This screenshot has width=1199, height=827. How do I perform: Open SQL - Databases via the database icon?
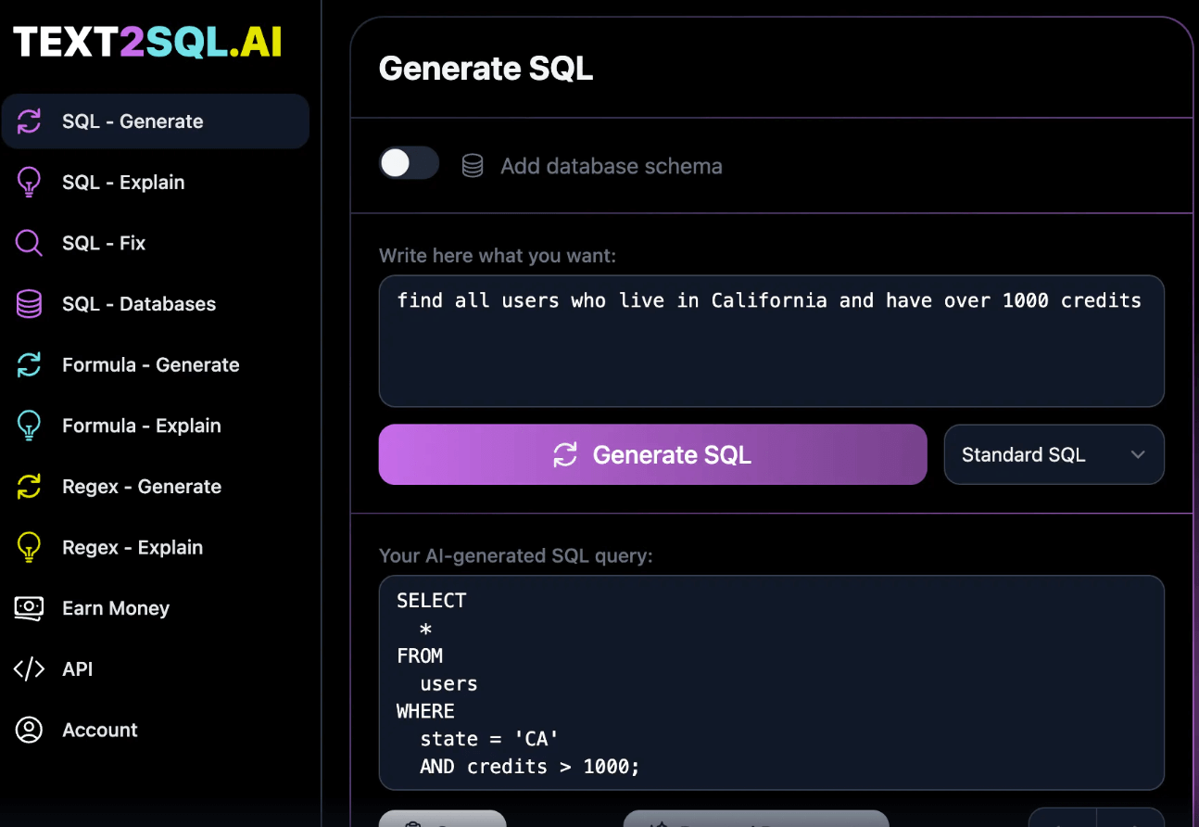pyautogui.click(x=28, y=303)
